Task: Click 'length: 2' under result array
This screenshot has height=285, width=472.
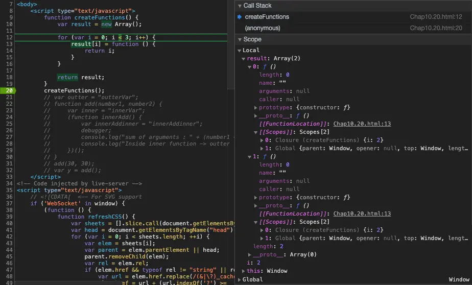Action: click(x=268, y=247)
